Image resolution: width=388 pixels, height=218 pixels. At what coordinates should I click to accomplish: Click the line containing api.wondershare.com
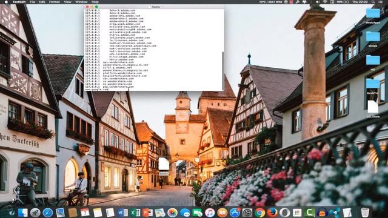(109, 62)
